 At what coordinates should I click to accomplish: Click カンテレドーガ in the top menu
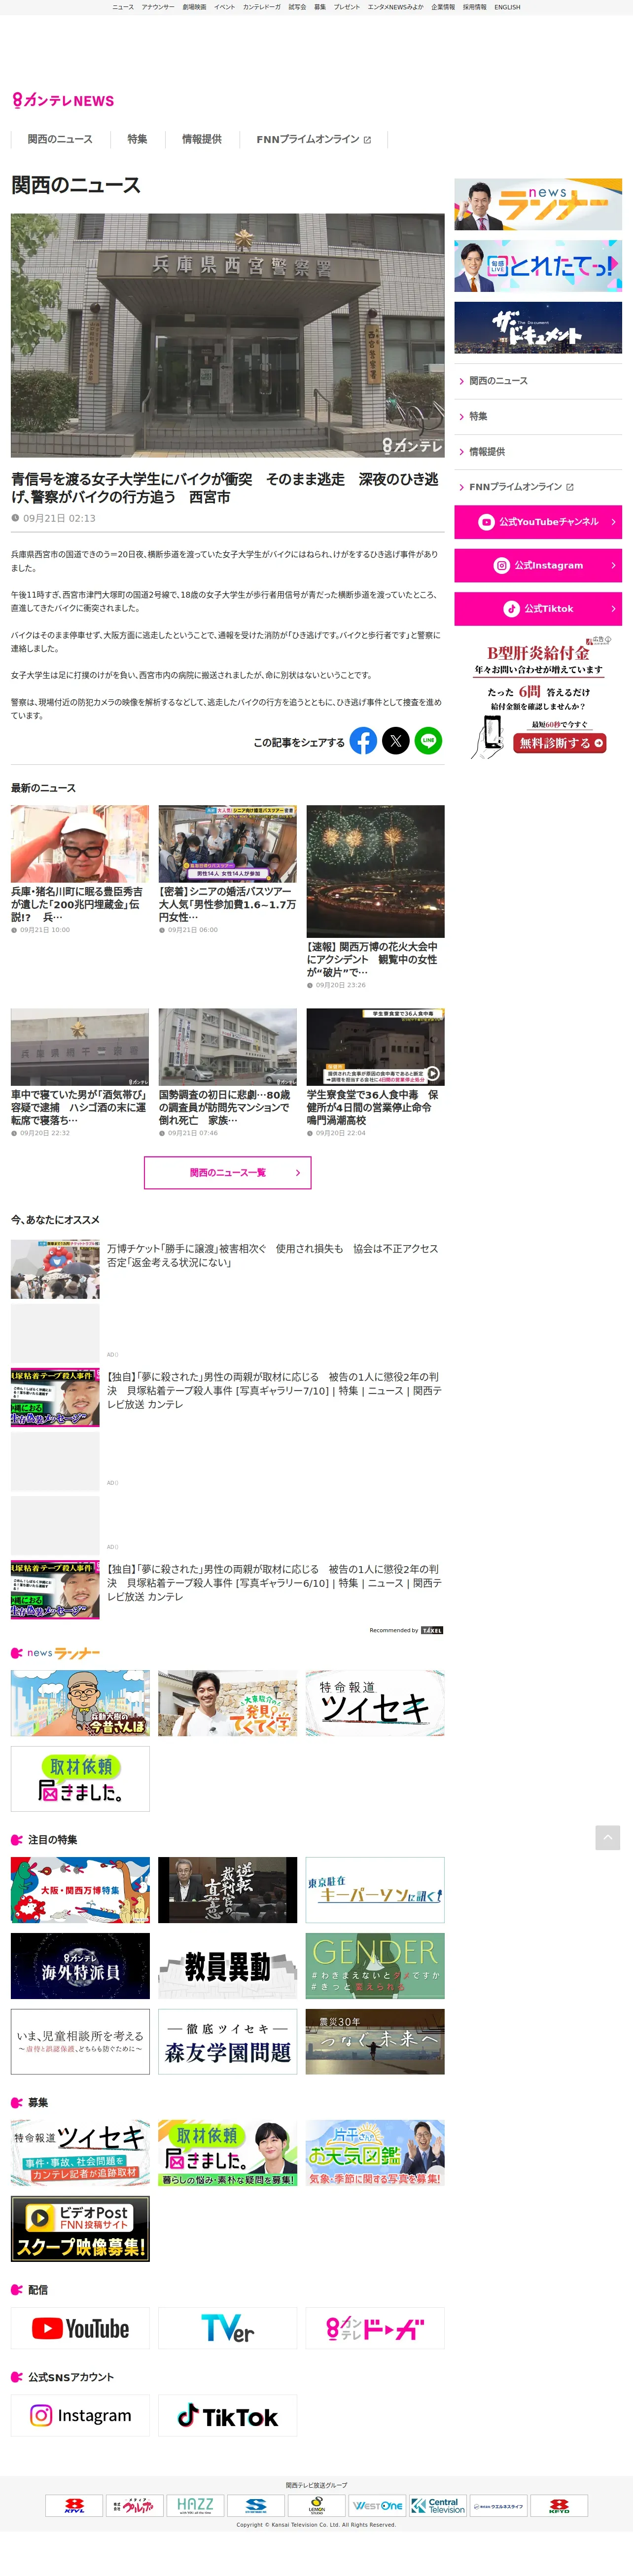[262, 7]
